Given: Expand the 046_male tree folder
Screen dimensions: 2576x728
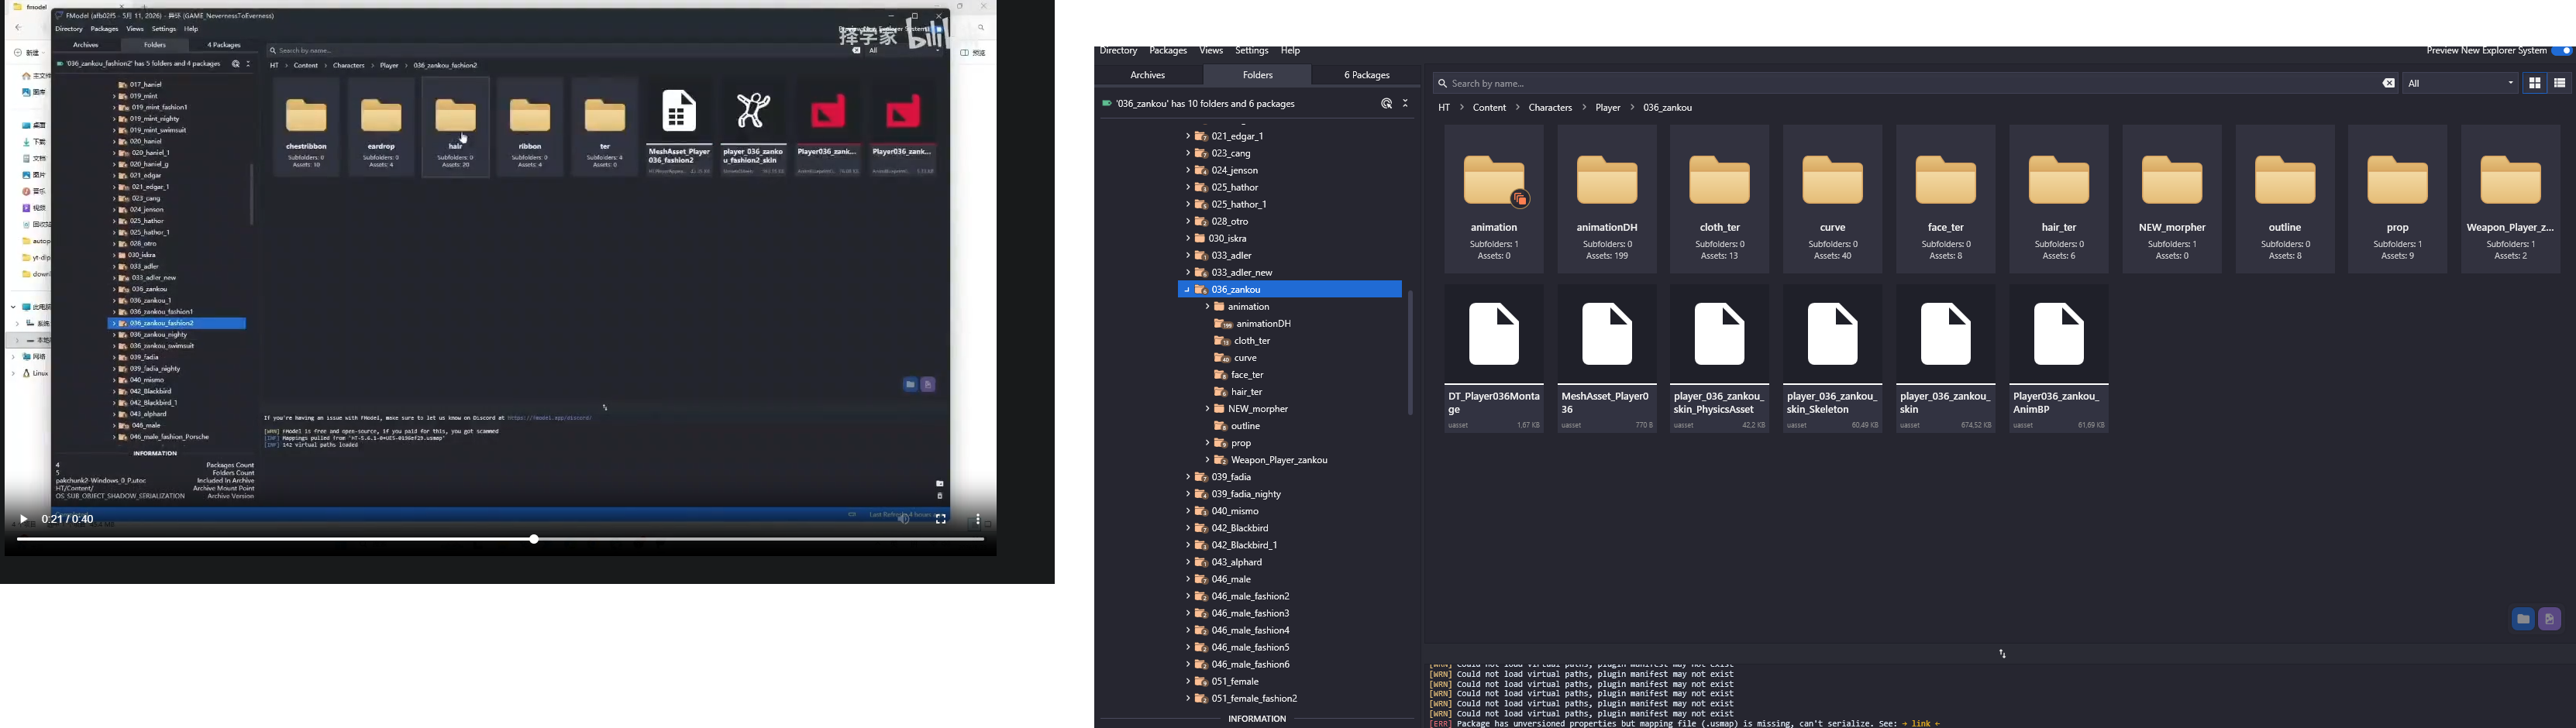Looking at the screenshot, I should pyautogui.click(x=1188, y=579).
